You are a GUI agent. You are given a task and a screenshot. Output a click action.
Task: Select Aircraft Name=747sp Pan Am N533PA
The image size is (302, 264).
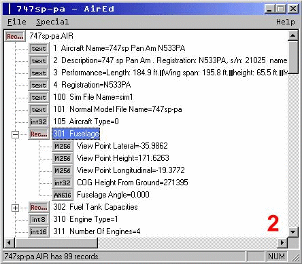119,48
